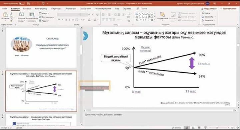Screen dimensions: 240x130
Task: Start slideshow from the quick access toolbar icon
Action: click(43, 3)
